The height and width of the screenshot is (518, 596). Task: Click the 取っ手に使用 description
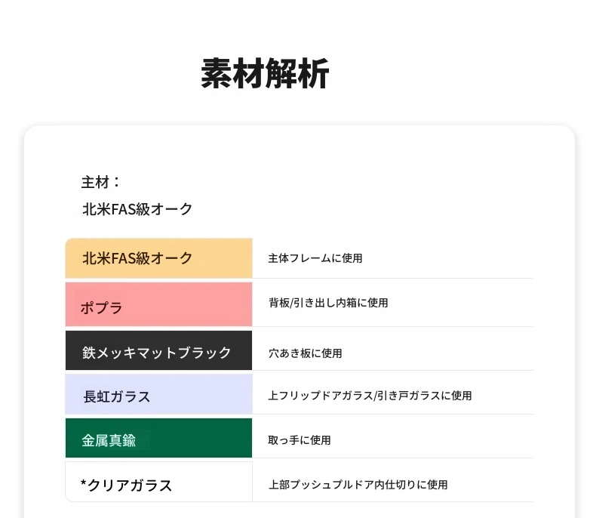coord(300,440)
